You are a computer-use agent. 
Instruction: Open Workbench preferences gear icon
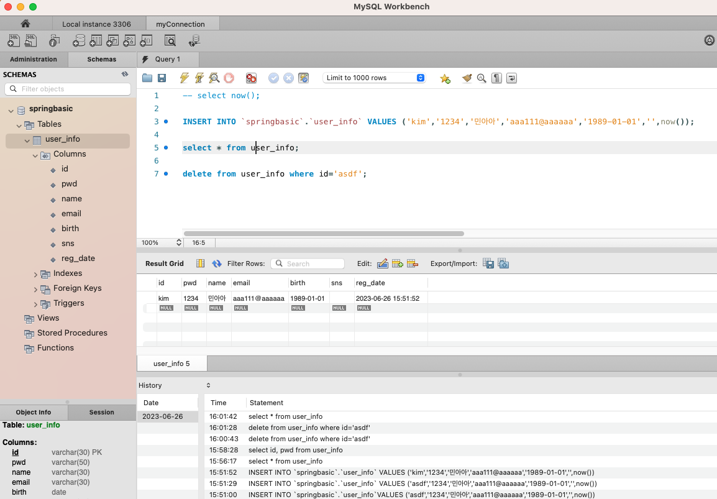(x=709, y=41)
